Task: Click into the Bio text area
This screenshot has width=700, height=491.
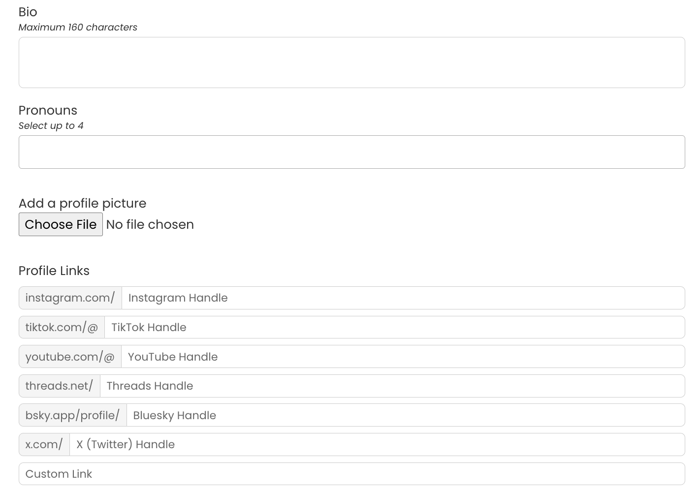Action: coord(351,62)
